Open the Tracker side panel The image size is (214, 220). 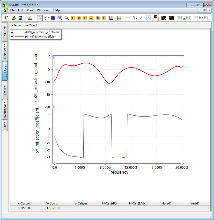(x=5, y=90)
